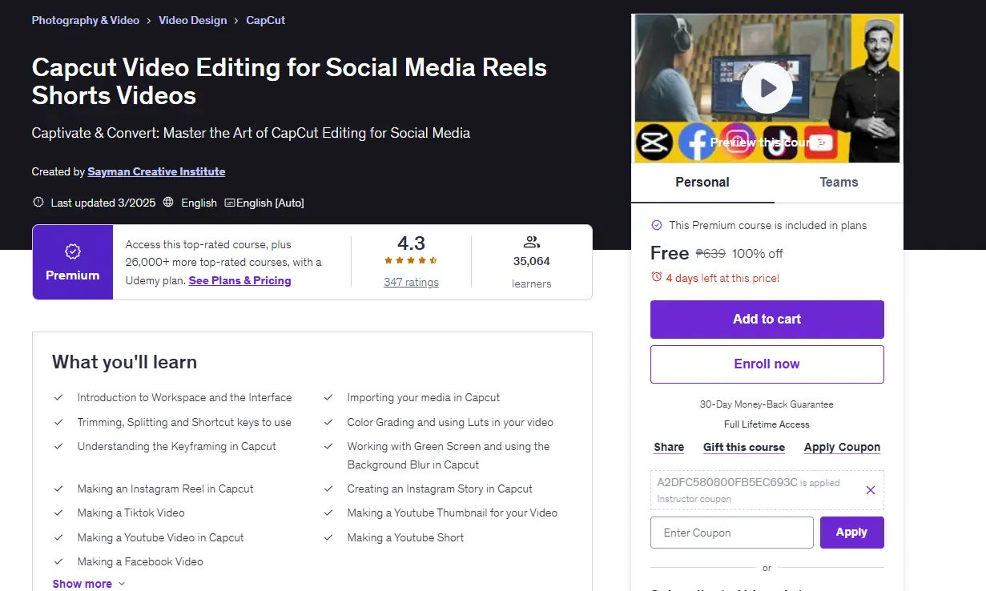Click the Facebook logo in preview thumbnail
Screen dimensions: 986x591
point(696,143)
